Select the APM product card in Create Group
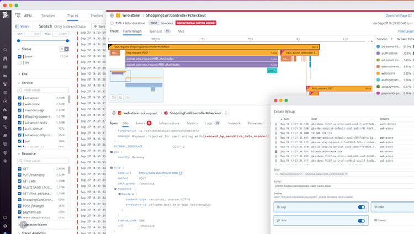Screen dimensions: 414x234 [392, 207]
